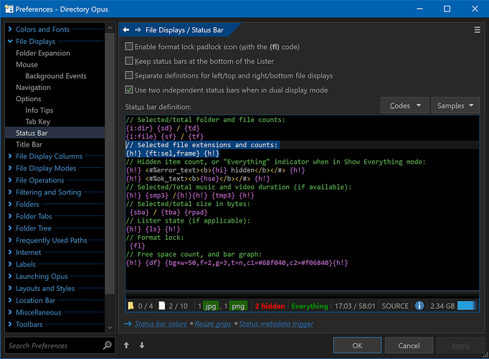Move to next page with down arrow icon

pyautogui.click(x=142, y=345)
